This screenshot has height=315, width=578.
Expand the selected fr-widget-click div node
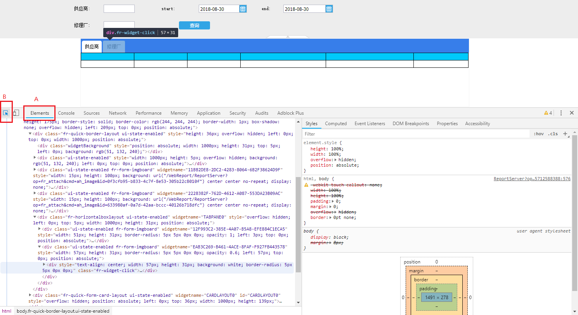pos(44,265)
